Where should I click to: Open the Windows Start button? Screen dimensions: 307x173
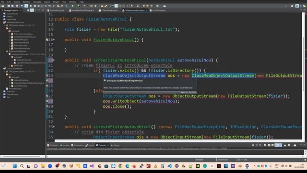tap(15, 166)
